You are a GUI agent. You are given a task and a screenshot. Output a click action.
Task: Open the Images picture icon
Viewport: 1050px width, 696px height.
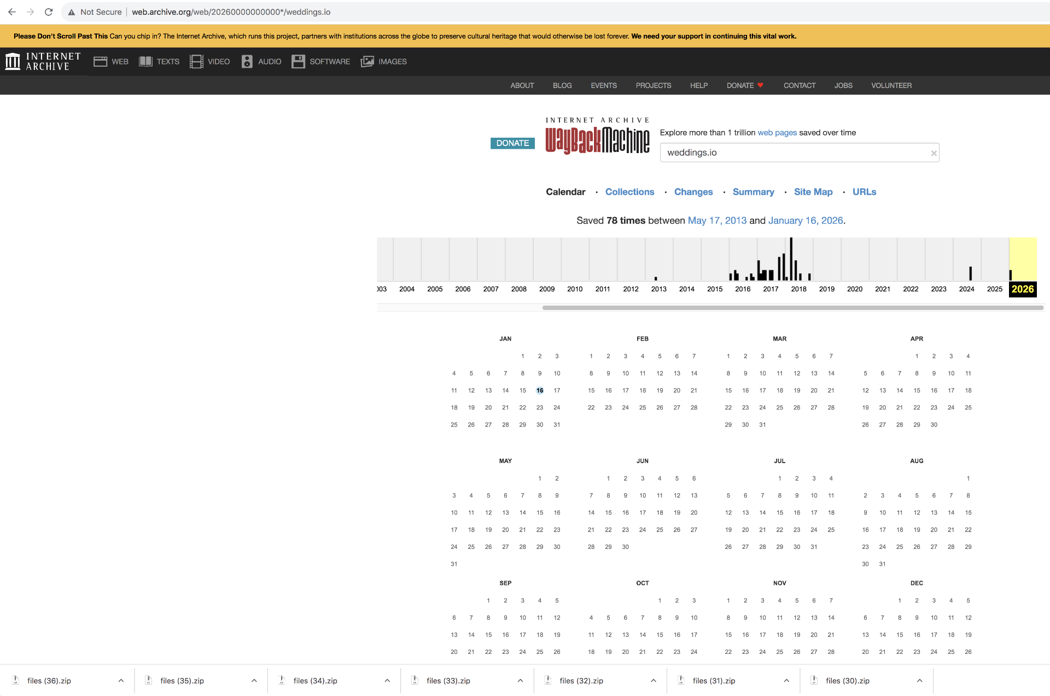coord(367,61)
